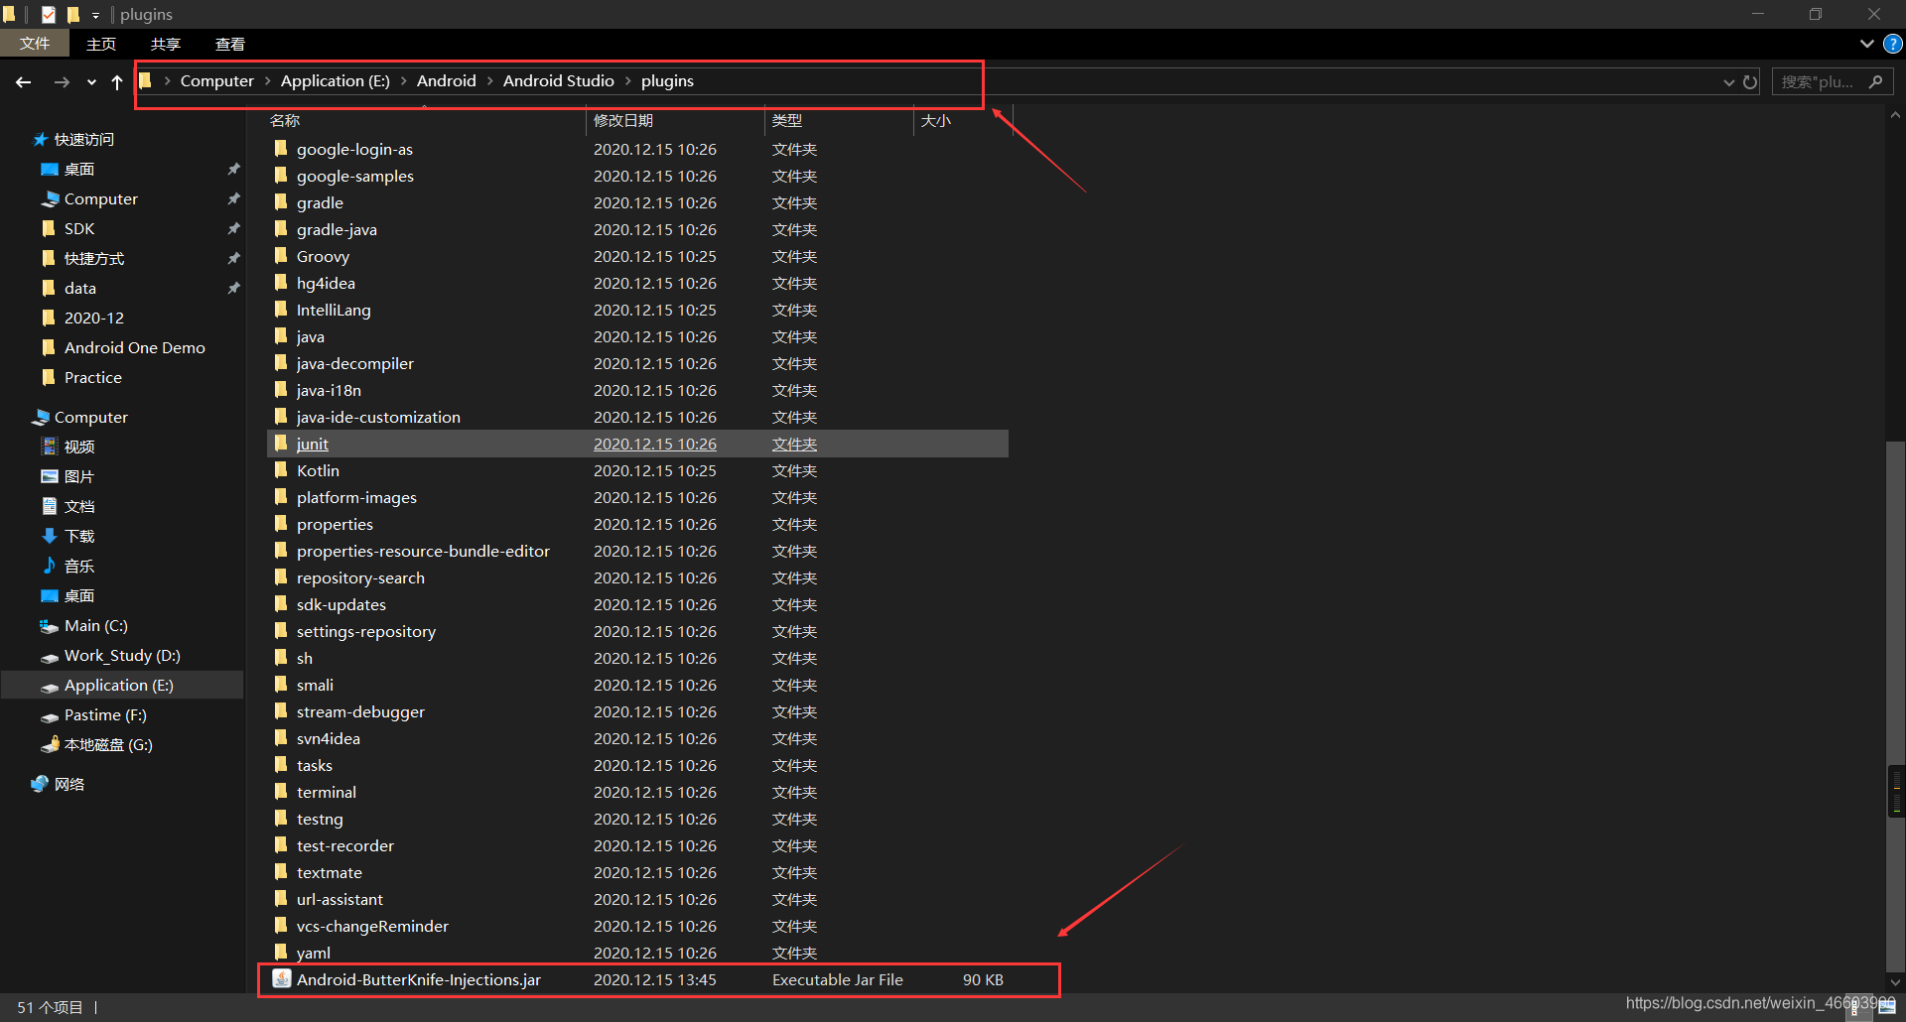Click the refresh icon beside the address bar
Viewport: 1906px width, 1022px height.
tap(1749, 81)
